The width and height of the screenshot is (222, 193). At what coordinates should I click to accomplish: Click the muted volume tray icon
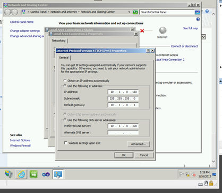[194, 174]
